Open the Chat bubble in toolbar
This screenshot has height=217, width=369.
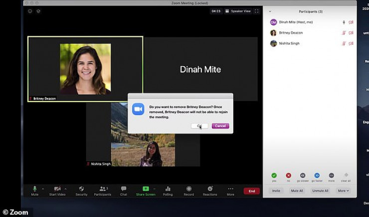coord(123,189)
